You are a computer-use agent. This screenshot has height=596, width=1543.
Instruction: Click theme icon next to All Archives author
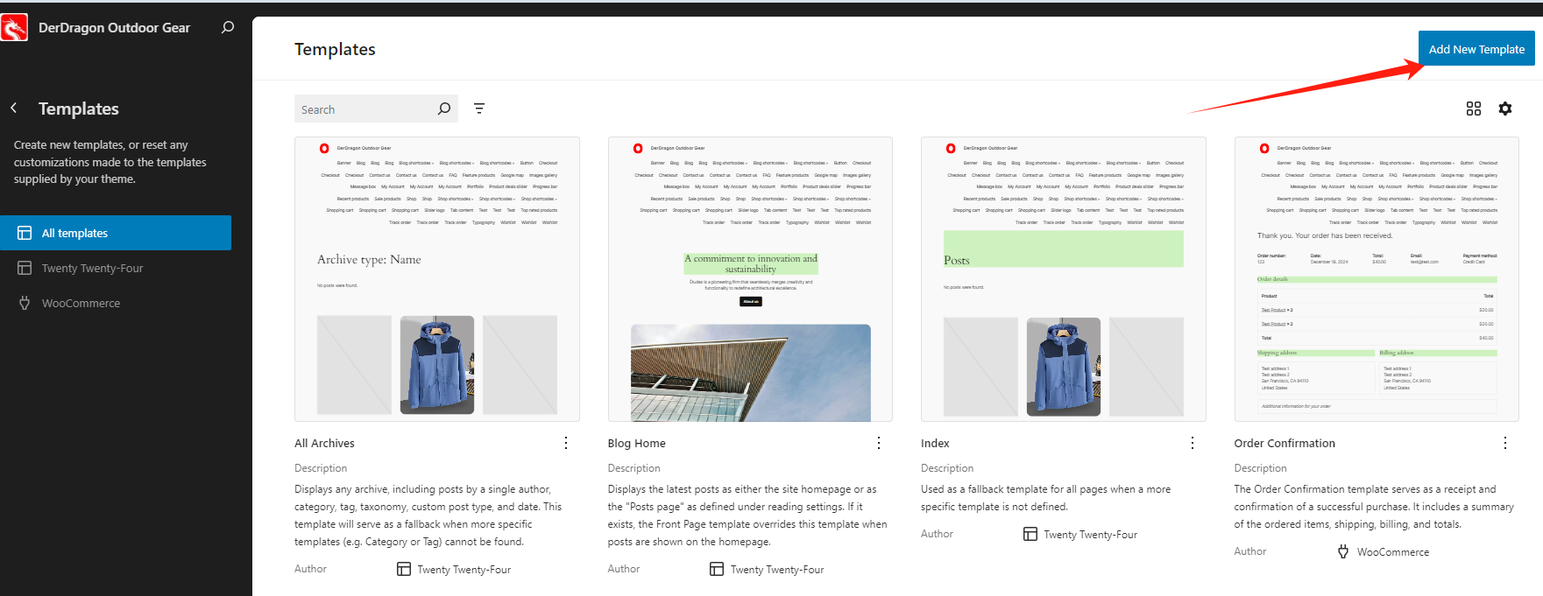[404, 569]
